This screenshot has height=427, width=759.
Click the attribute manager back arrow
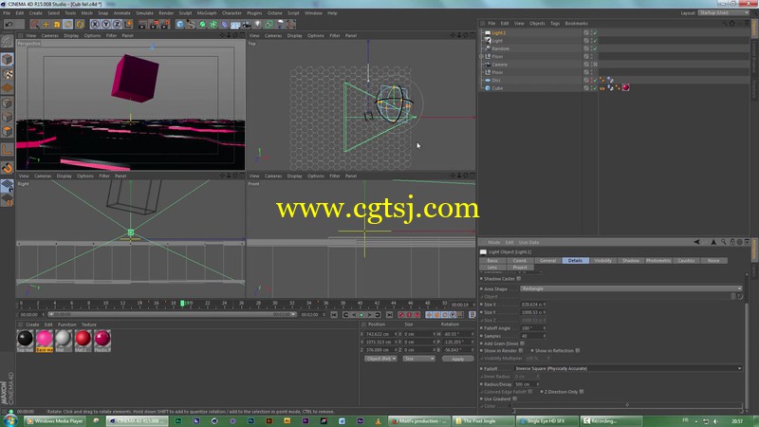[x=696, y=242]
